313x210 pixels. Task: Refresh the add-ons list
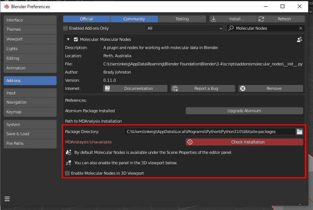(281, 19)
